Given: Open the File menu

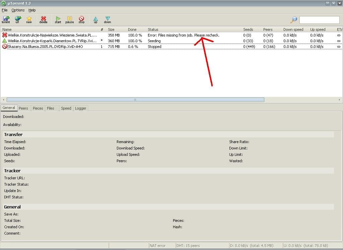Looking at the screenshot, I should 5,10.
